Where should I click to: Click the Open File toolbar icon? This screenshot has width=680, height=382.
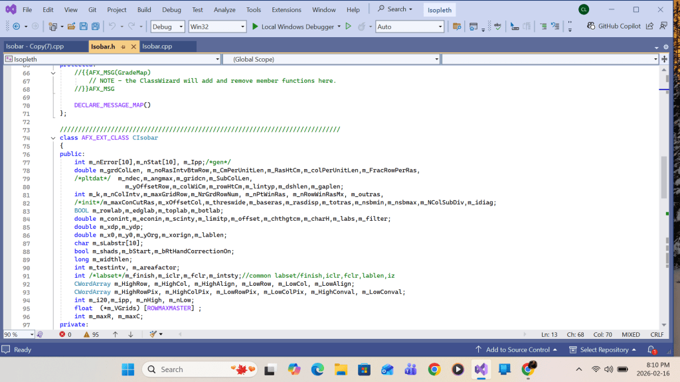(70, 27)
